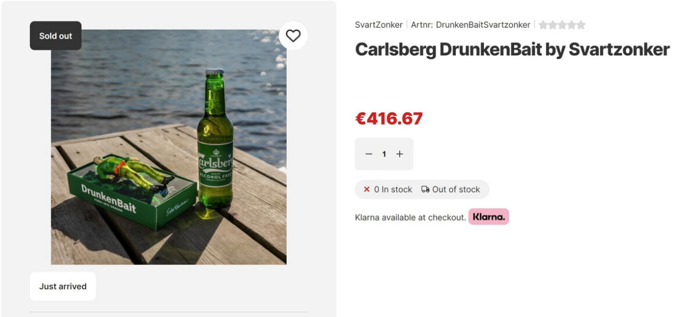This screenshot has height=317, width=684.
Task: Click the delivery truck icon
Action: click(426, 189)
